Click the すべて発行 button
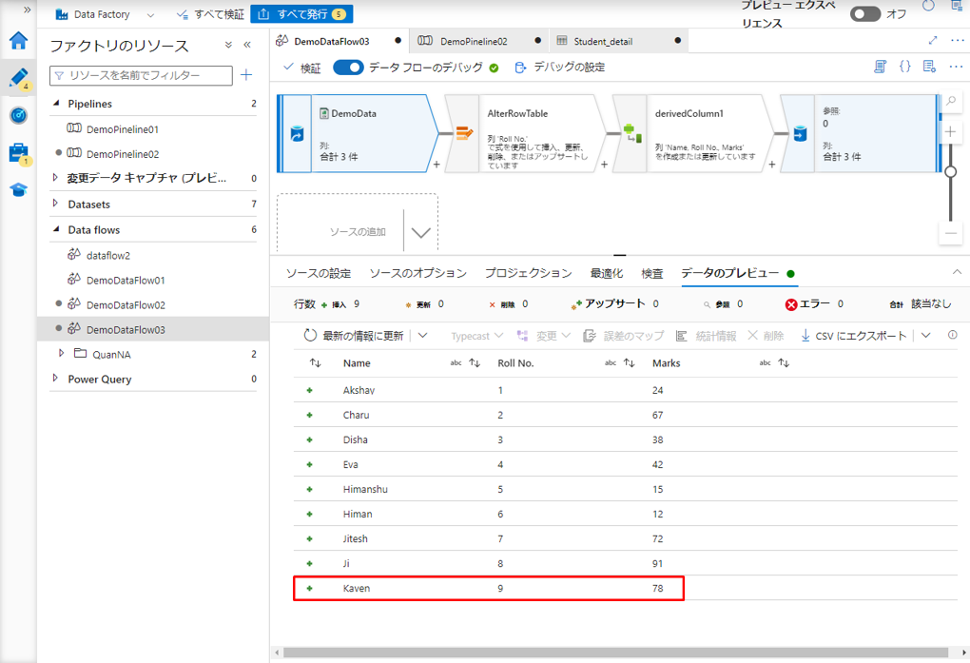970x663 pixels. (x=301, y=14)
